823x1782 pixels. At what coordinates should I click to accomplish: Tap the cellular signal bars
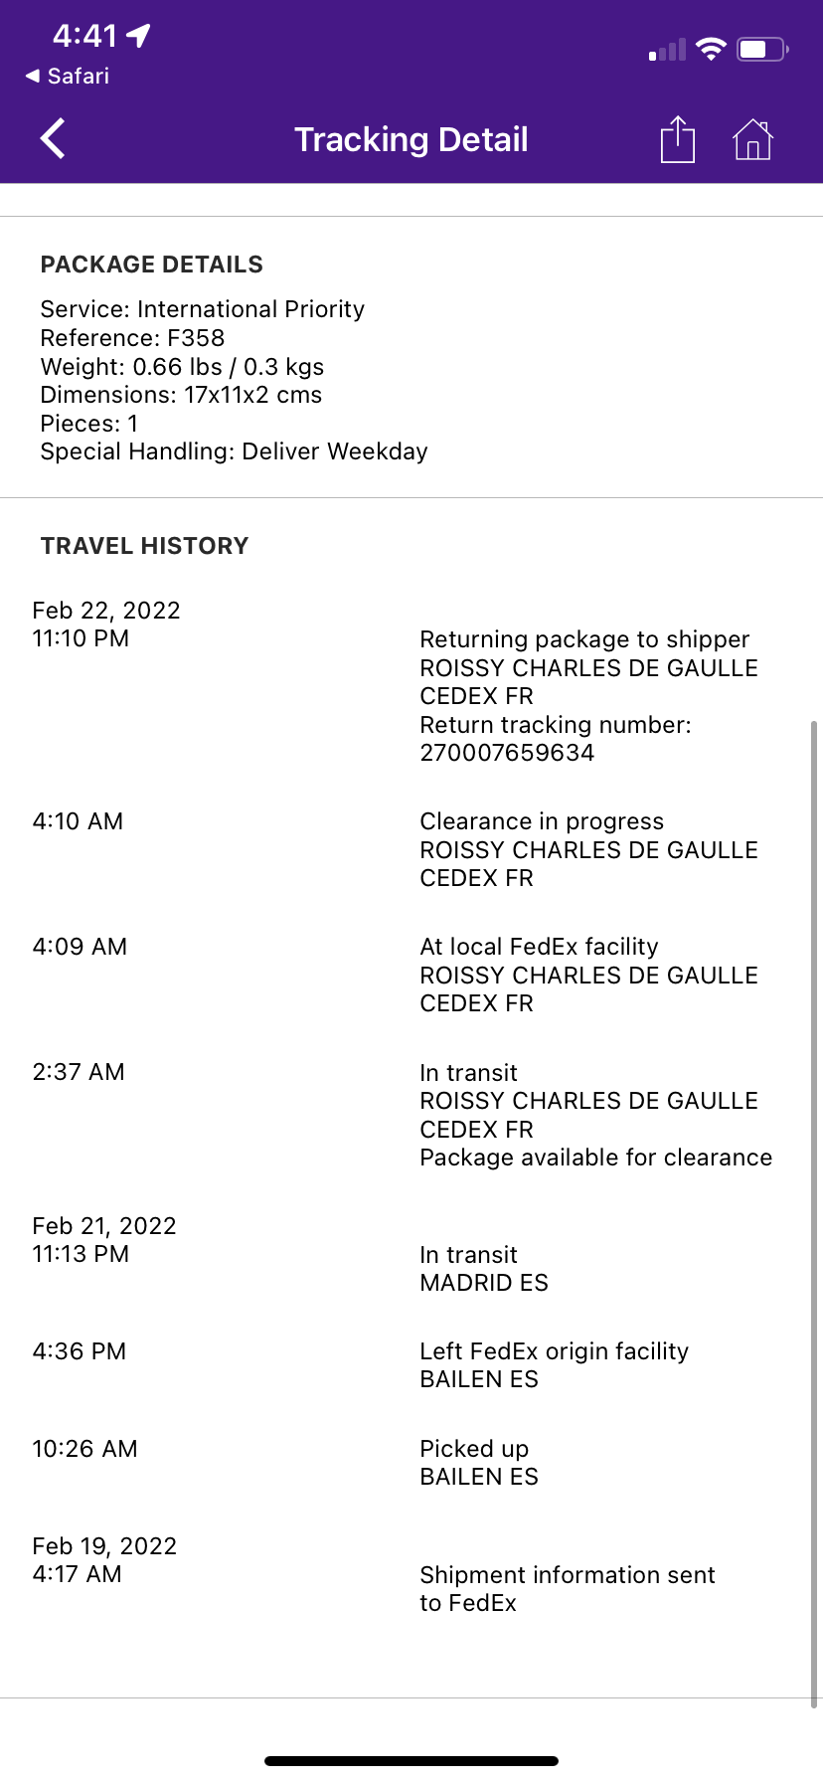(x=667, y=50)
